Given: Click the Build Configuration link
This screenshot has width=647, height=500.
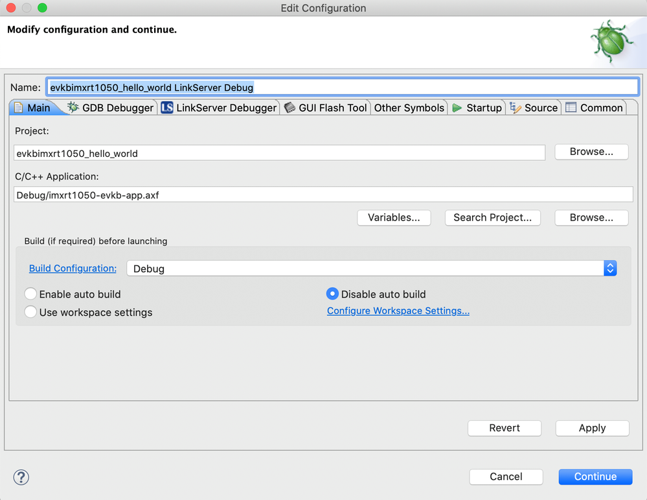Looking at the screenshot, I should coord(73,268).
